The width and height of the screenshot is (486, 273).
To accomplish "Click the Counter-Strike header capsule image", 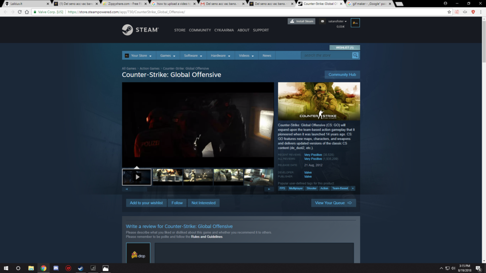I will pos(319,101).
